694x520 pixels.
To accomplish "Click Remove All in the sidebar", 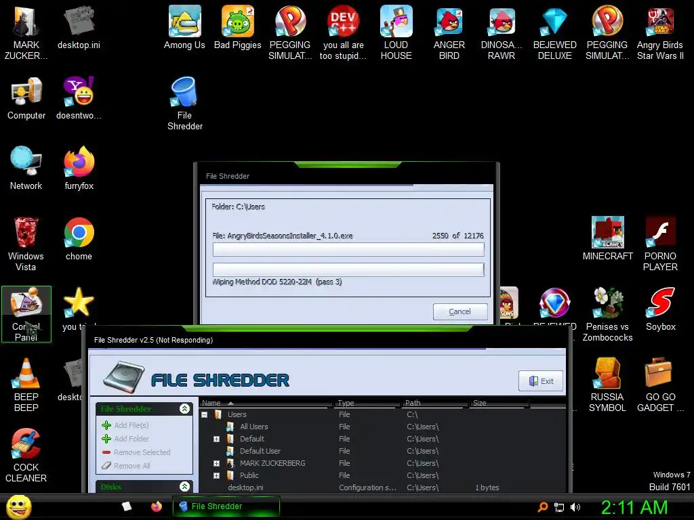I will coord(126,466).
